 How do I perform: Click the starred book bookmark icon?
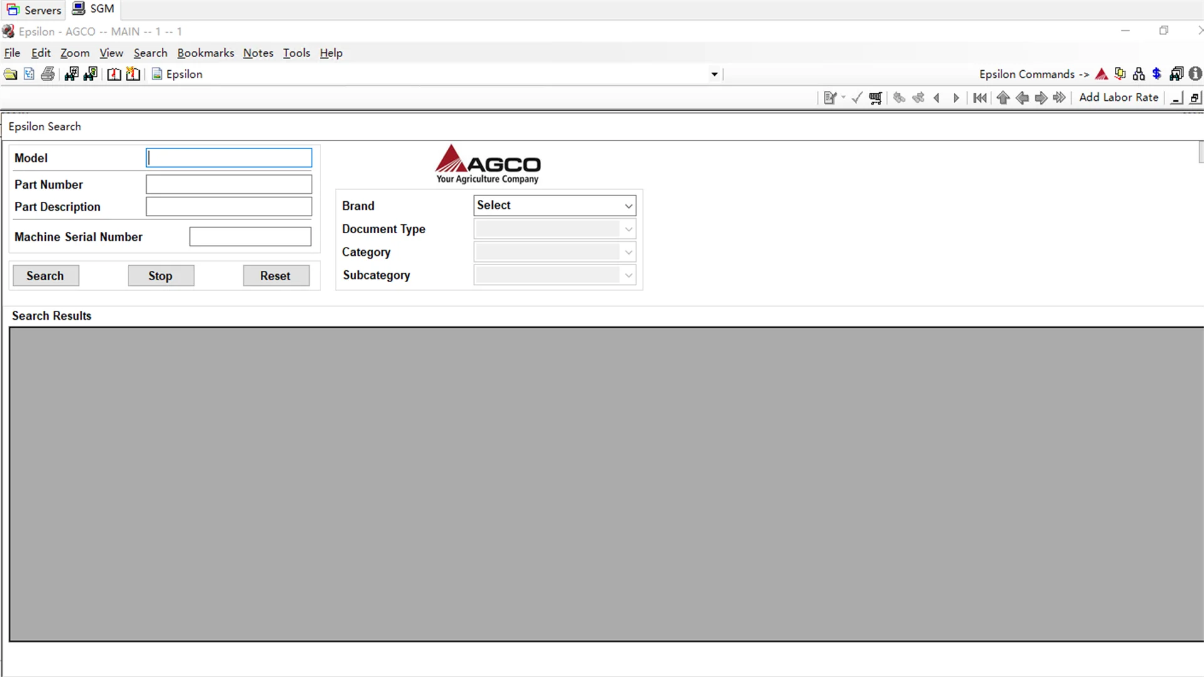[133, 74]
